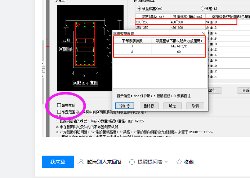Screen dimensions: 250x178
Task: Select the 梁高(h) radio button
Action: 202,9
